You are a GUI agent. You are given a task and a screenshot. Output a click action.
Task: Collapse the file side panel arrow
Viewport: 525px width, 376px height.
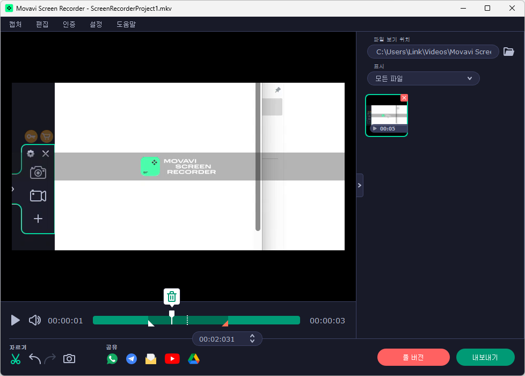[x=360, y=185]
